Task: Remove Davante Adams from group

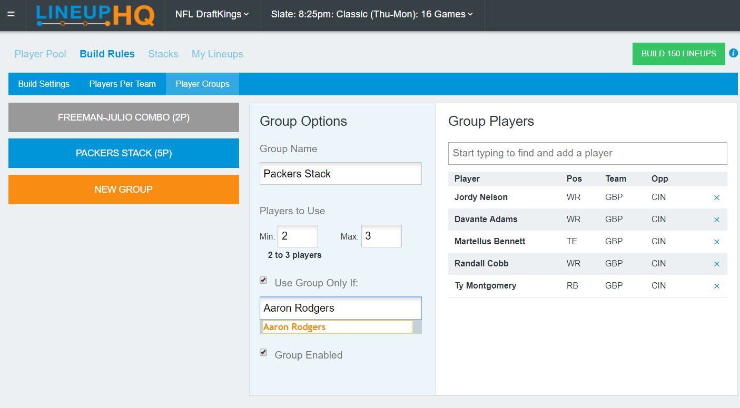Action: [716, 220]
